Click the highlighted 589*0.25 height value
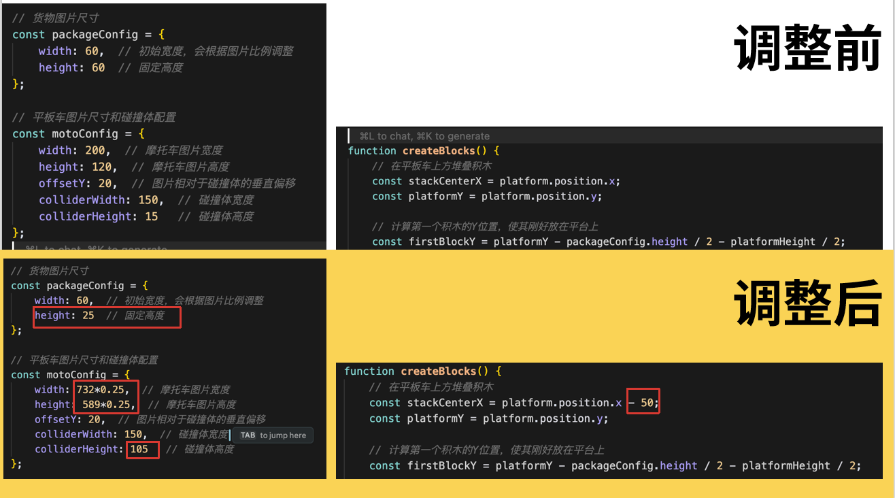The image size is (895, 498). click(x=105, y=405)
